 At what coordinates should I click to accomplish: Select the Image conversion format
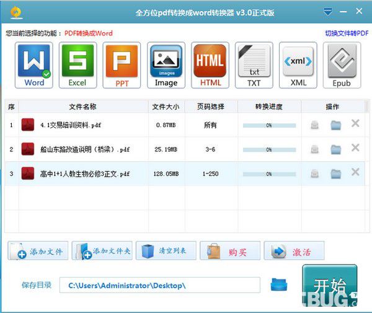pyautogui.click(x=166, y=65)
